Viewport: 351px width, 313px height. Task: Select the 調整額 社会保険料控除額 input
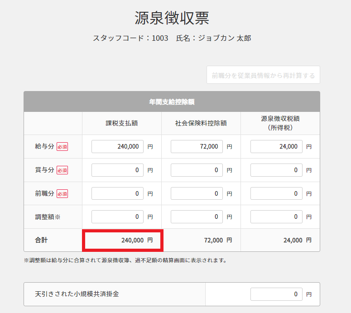pos(197,217)
